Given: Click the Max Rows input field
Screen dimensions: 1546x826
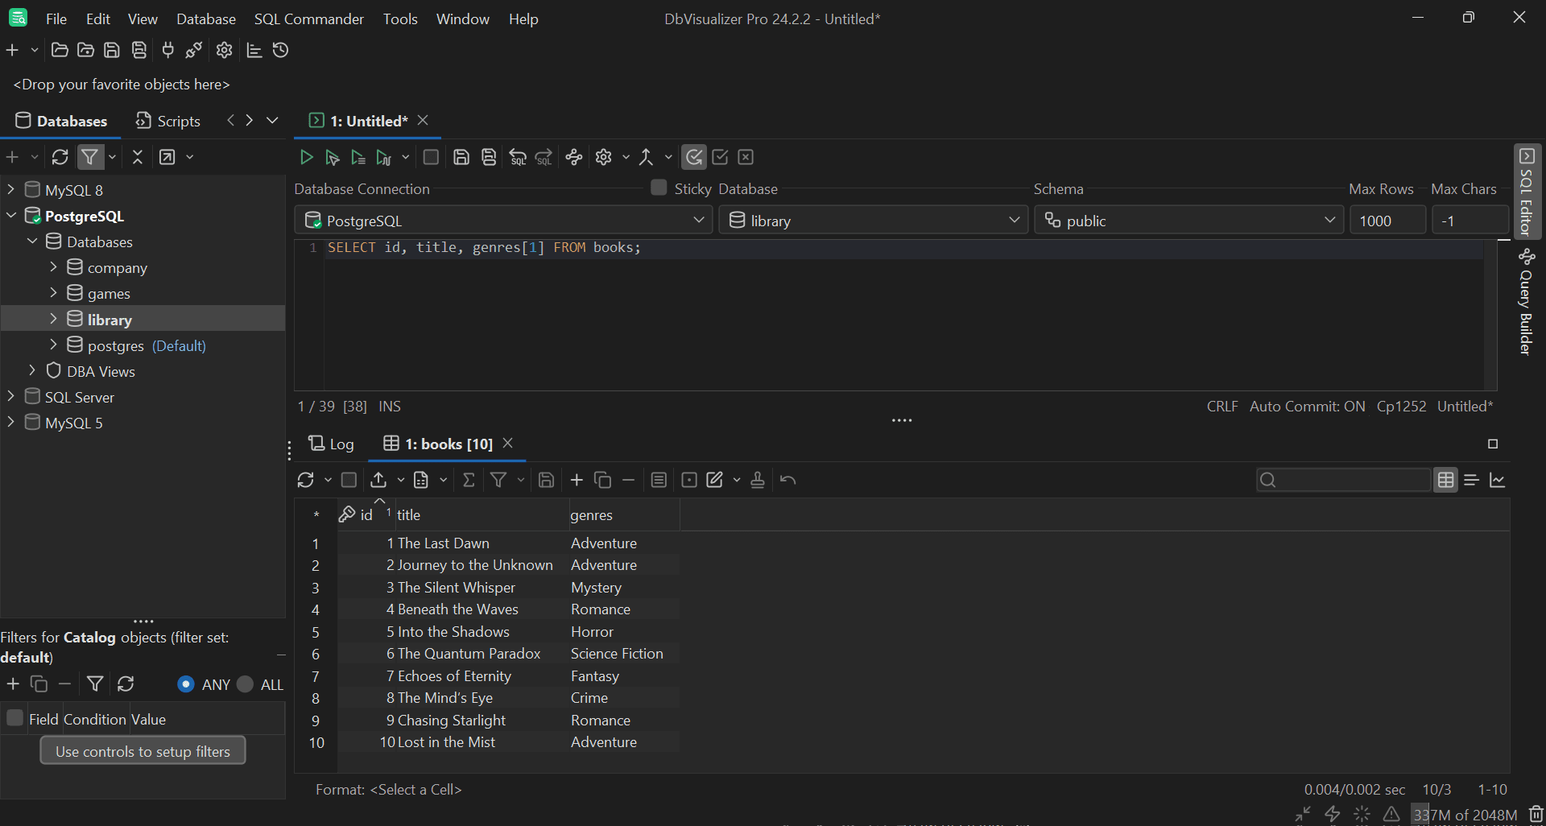Looking at the screenshot, I should click(x=1387, y=221).
